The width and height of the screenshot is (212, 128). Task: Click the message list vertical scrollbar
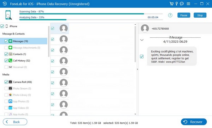click(x=135, y=44)
